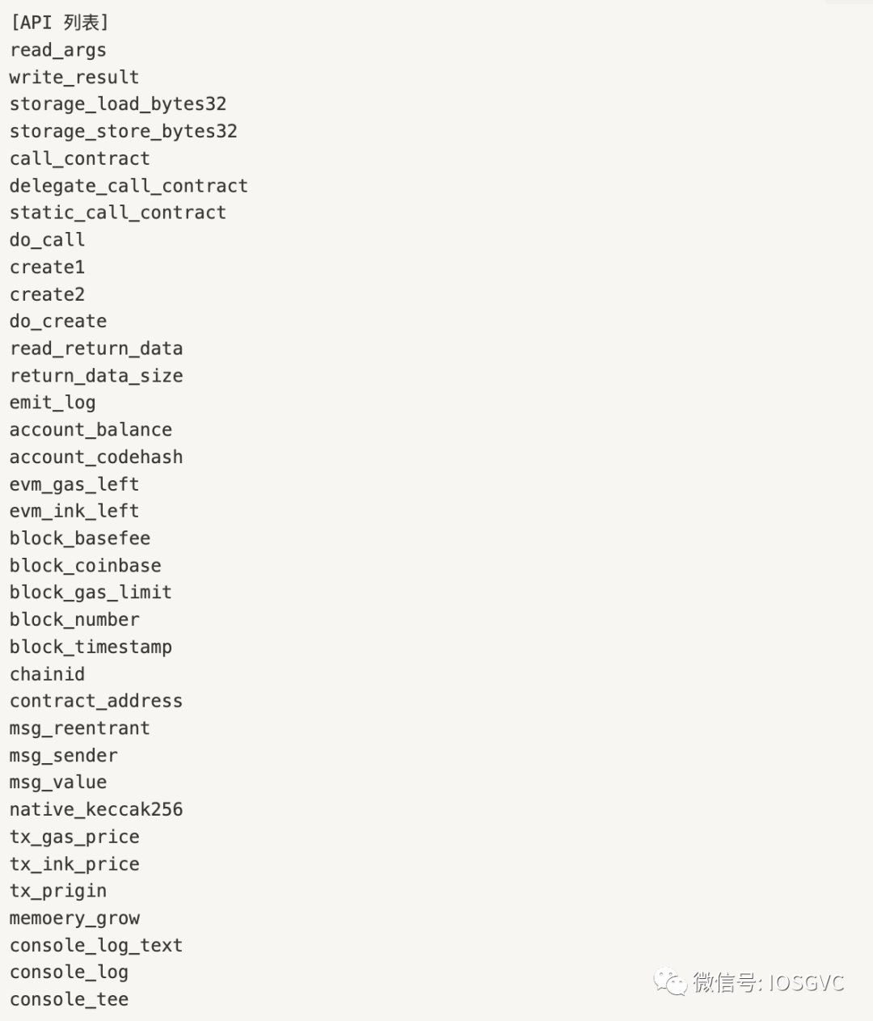Click the storage_load_bytes32 entry
The image size is (873, 1021).
(x=118, y=104)
